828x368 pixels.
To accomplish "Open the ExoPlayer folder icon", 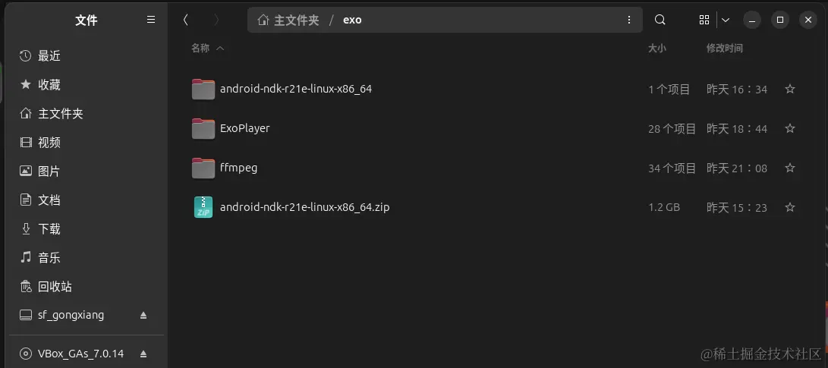I will tap(203, 128).
